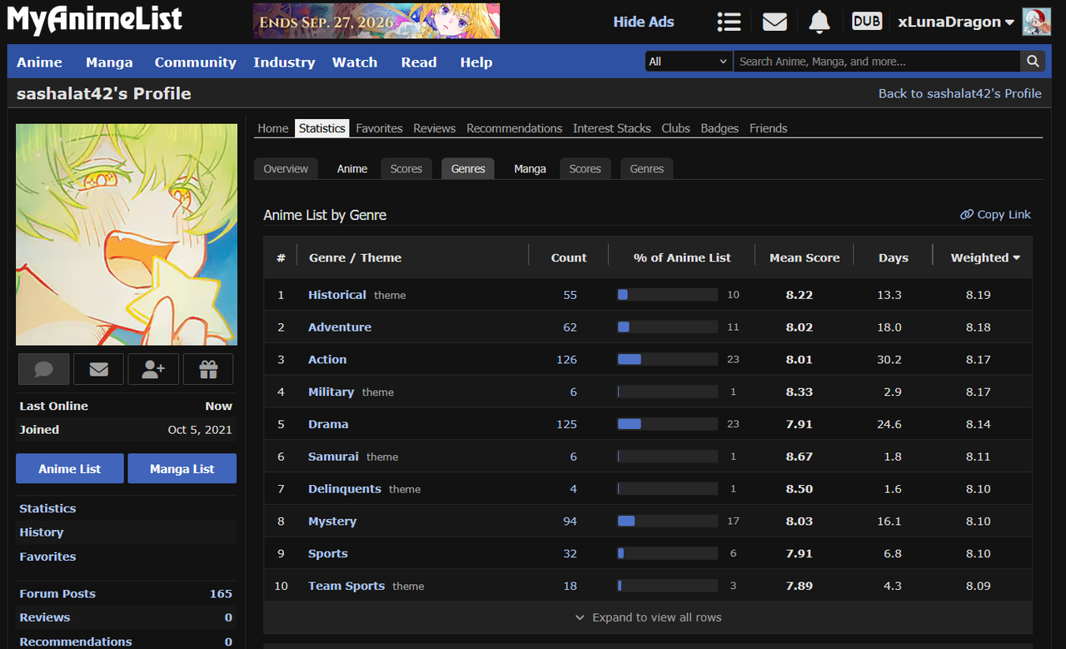Click the search magnifier button
The height and width of the screenshot is (649, 1066).
pos(1033,62)
